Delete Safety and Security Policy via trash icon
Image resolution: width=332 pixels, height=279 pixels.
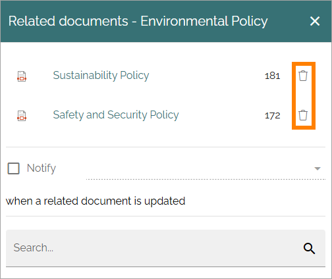pos(303,115)
